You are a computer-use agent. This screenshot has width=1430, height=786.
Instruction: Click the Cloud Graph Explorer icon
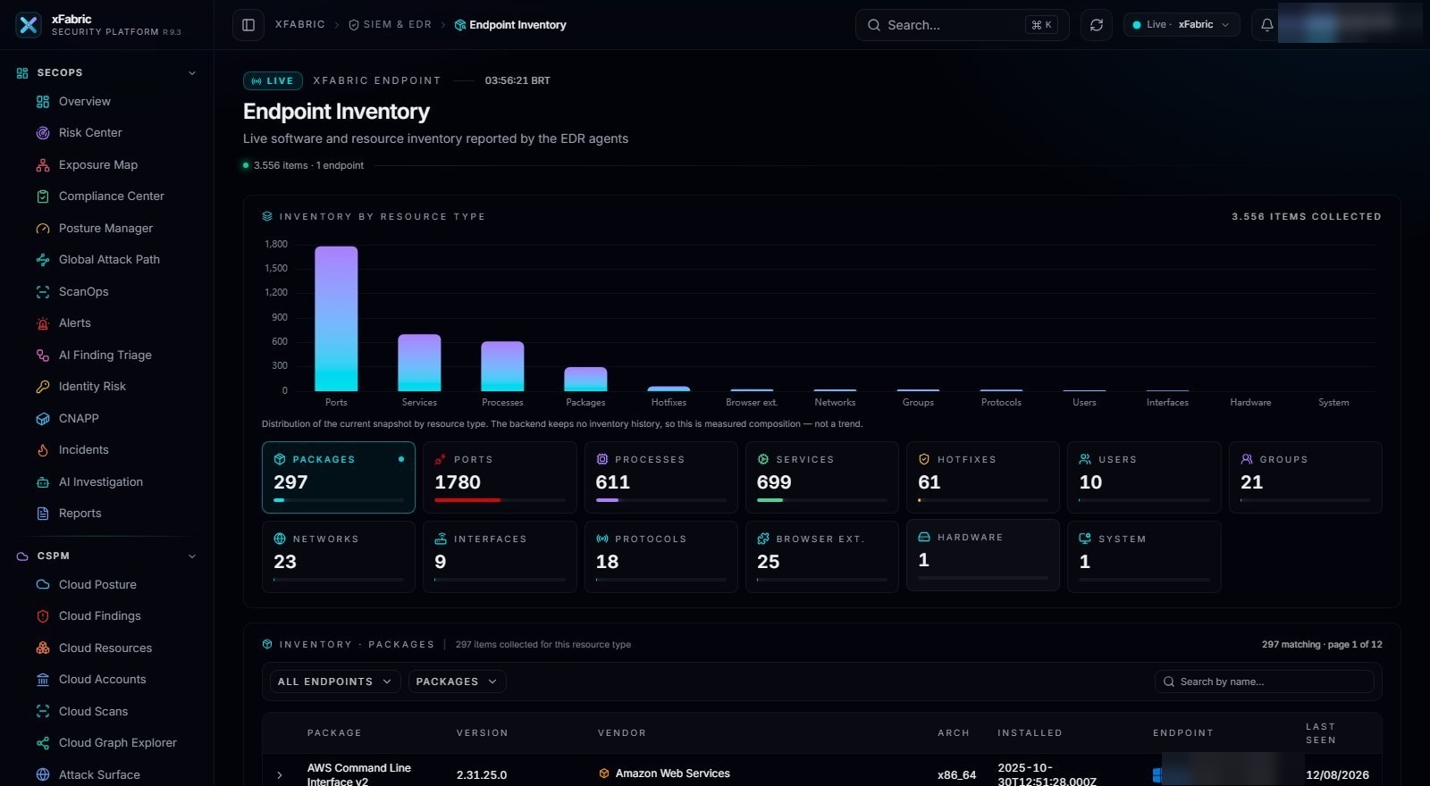43,743
